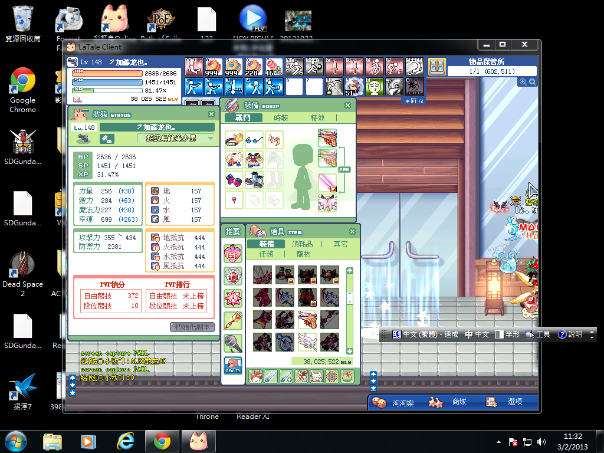Open the BEAUTY icon in the recommend sidebar
The image size is (604, 453).
(x=233, y=366)
